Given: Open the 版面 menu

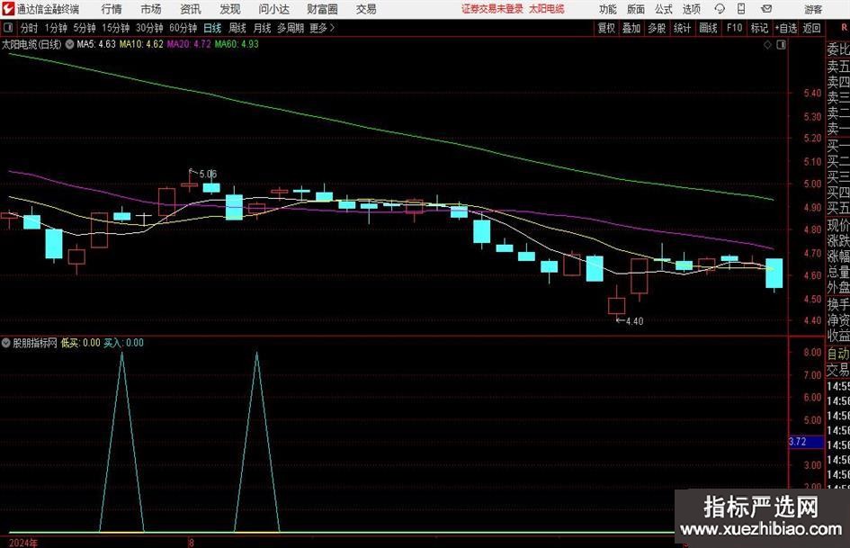Looking at the screenshot, I should [x=636, y=9].
